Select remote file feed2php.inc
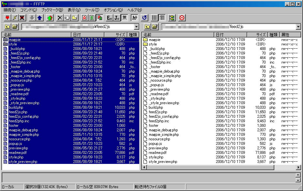The height and width of the screenshot is (191, 303). point(159,121)
